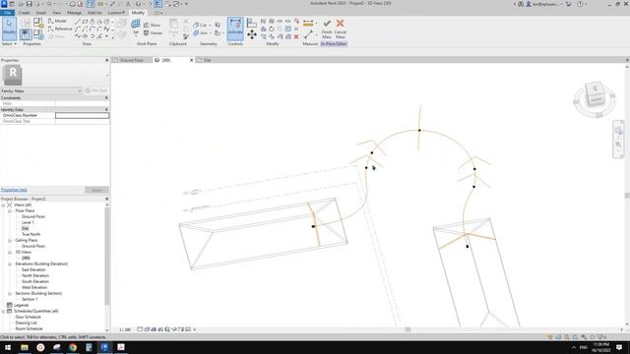Open Level 1 floor plan in browser

click(x=28, y=222)
